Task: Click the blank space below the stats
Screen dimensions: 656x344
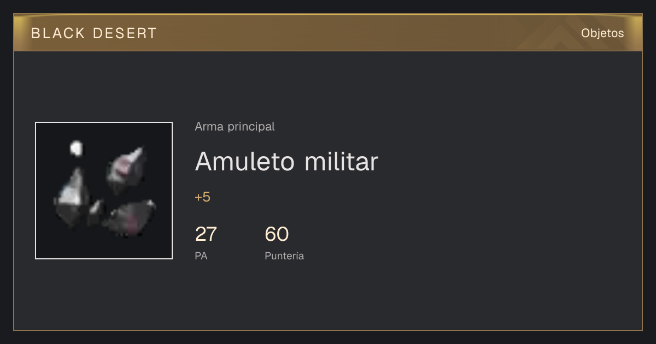Action: (x=328, y=298)
